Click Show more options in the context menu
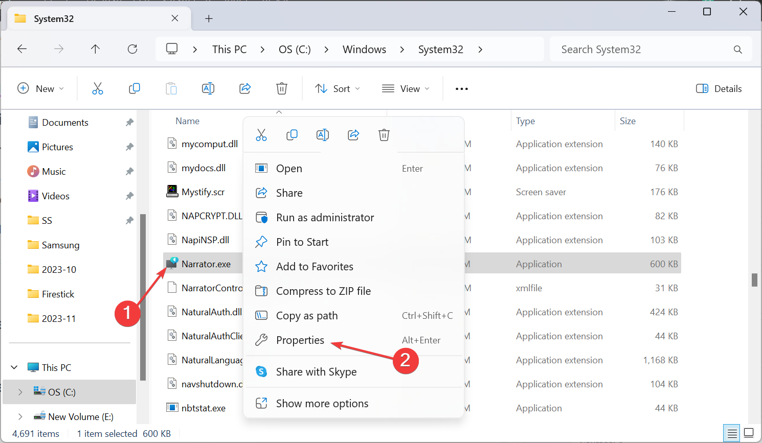This screenshot has height=443, width=762. (322, 403)
